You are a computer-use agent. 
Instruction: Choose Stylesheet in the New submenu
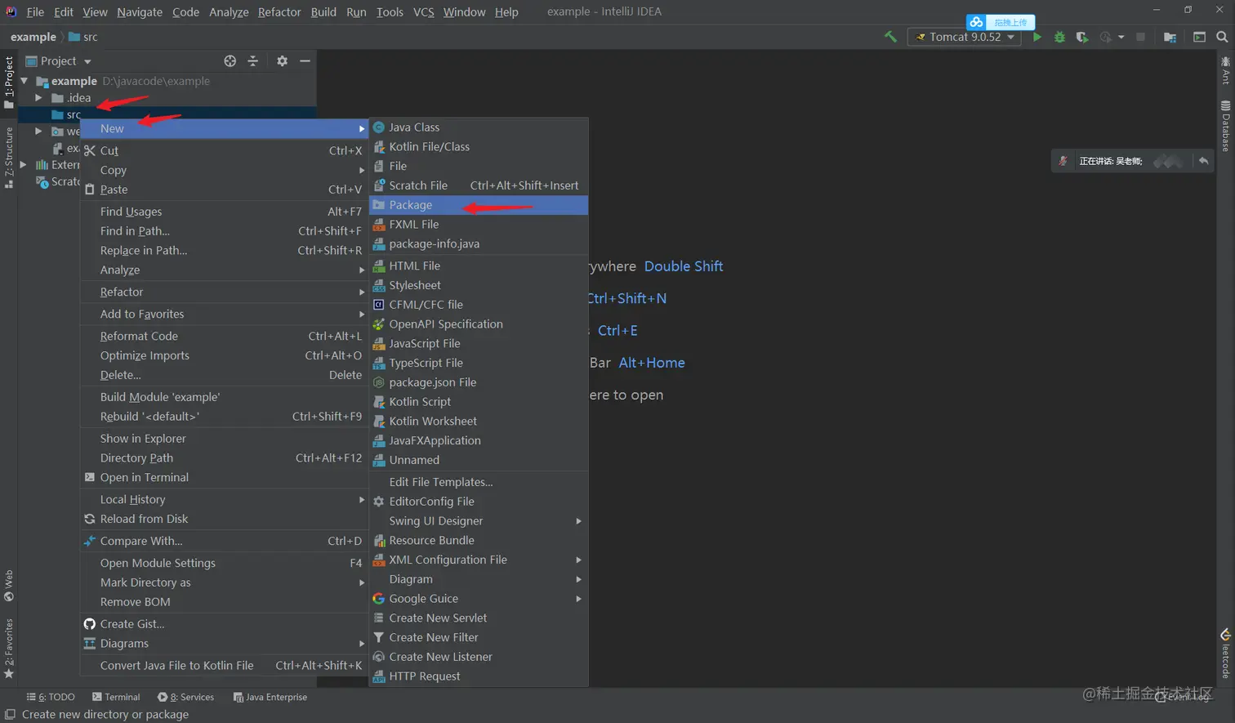point(479,285)
